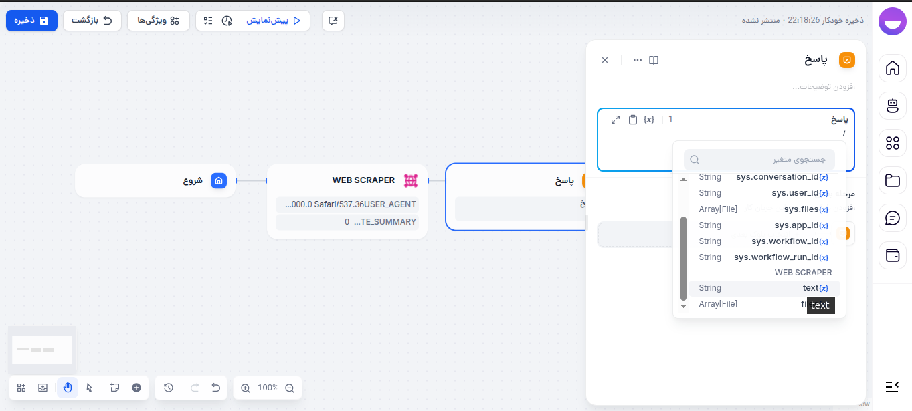
Task: Open the checklist icon in top toolbar
Action: tap(208, 21)
